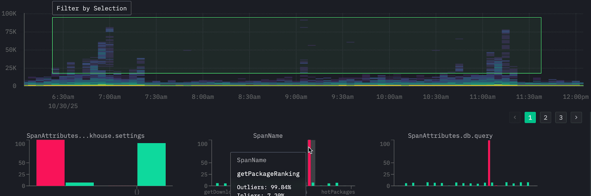This screenshot has width=591, height=196.
Task: Open the SpanName chart title
Action: [268, 136]
